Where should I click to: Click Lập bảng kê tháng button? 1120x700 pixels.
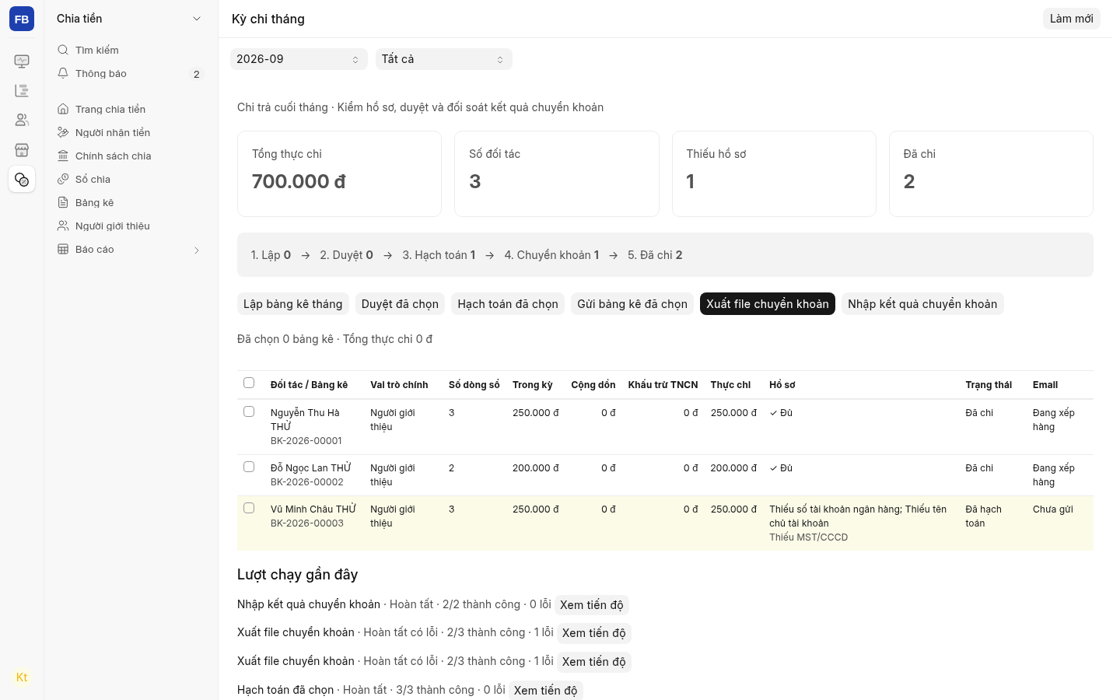pyautogui.click(x=293, y=304)
